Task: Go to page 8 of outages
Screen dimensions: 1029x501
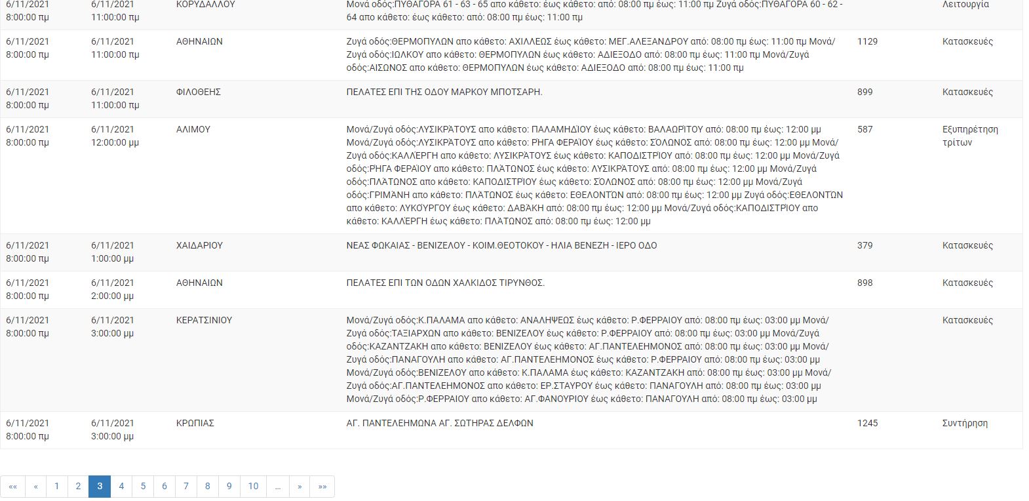Action: [x=208, y=487]
